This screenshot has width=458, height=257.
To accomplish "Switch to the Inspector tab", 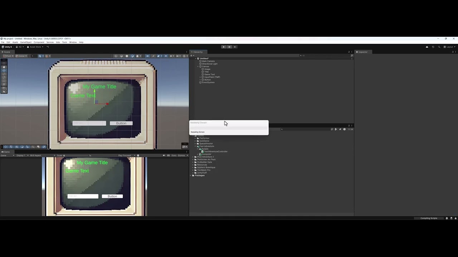I will (x=362, y=52).
